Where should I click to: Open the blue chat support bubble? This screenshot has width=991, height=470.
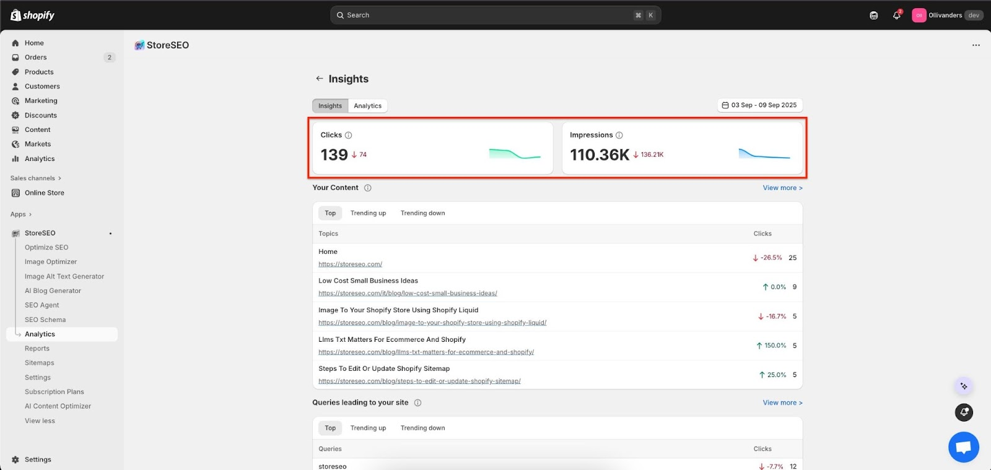pos(964,447)
